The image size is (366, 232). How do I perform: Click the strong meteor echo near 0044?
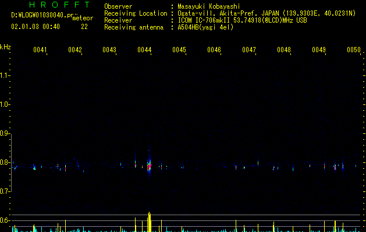[149, 166]
